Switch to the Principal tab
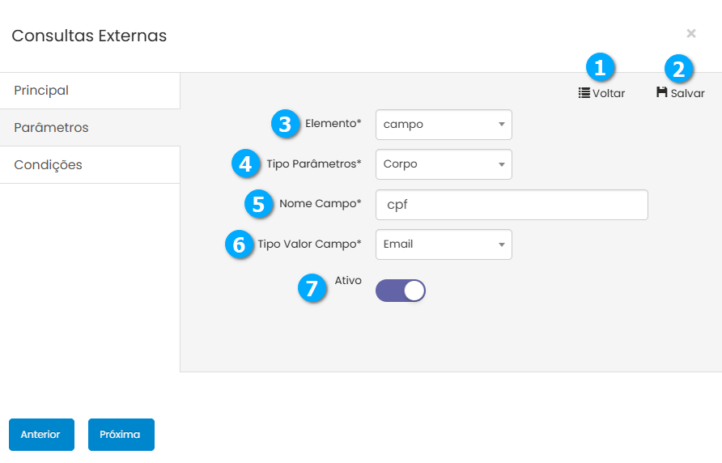 [90, 91]
